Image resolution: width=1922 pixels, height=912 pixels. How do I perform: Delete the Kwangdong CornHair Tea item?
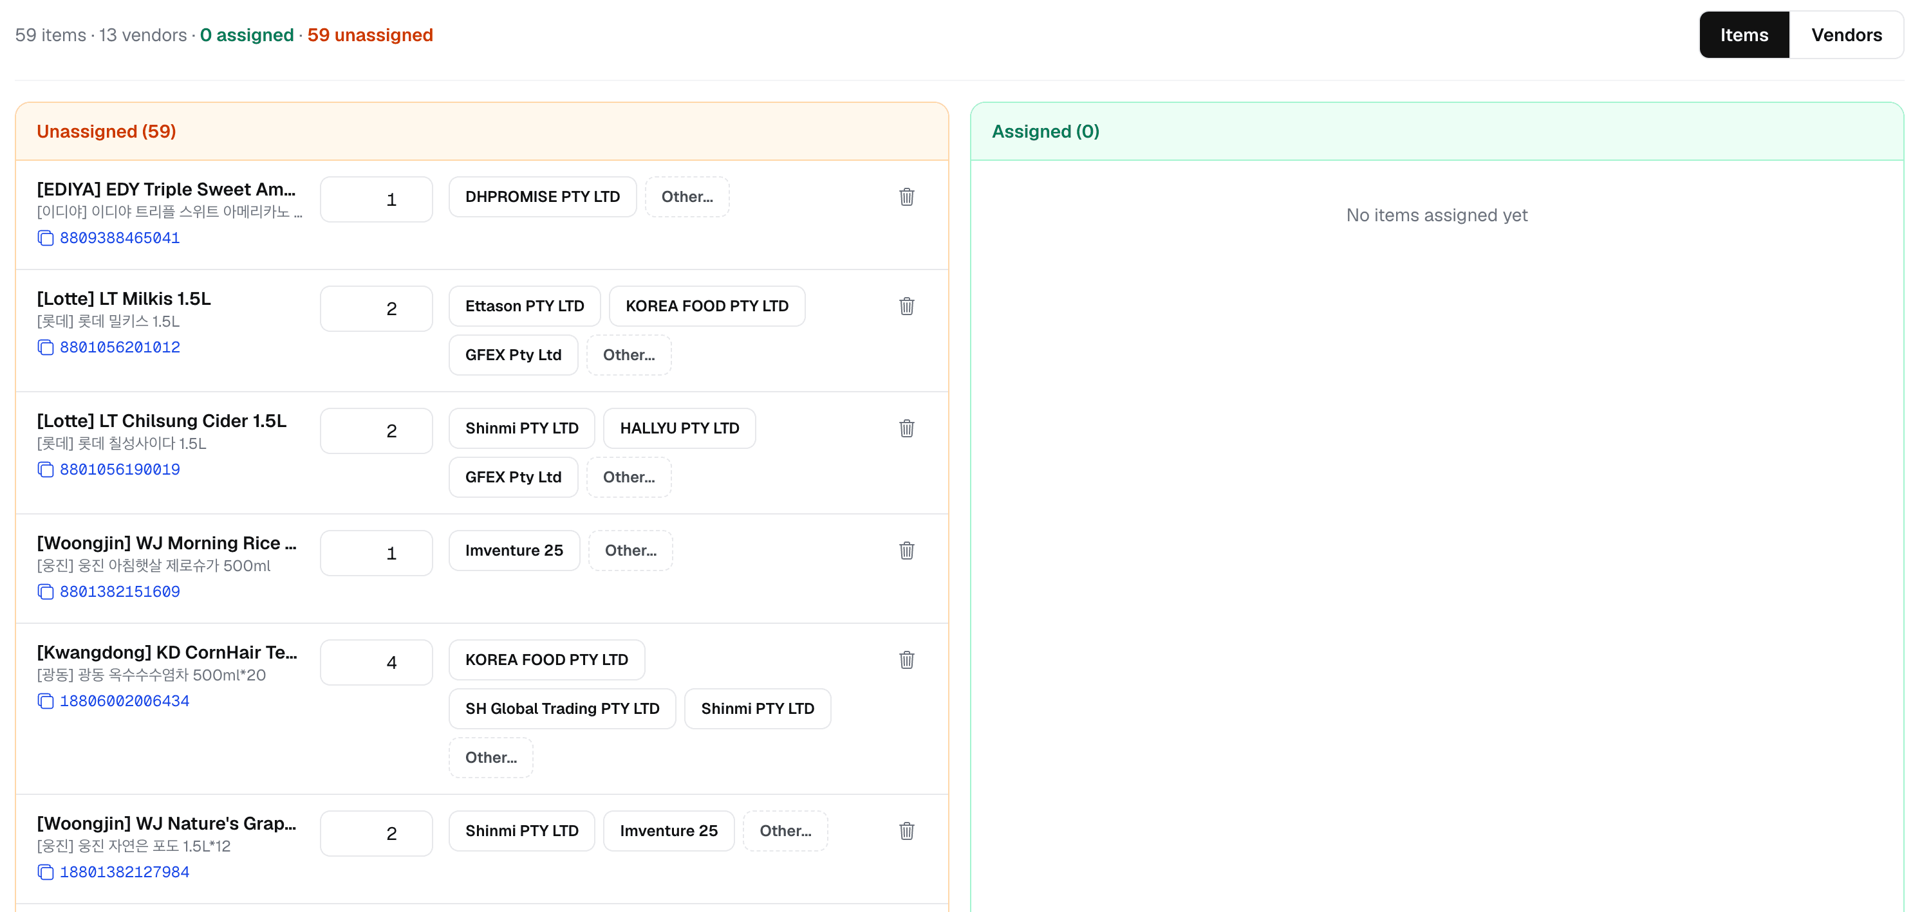click(x=906, y=660)
